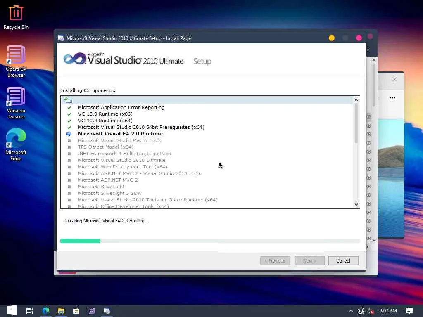Screen dimensions: 423x317
Task: Click the 'Installing Microsoft Visual F# 2.0 Runtime...' status
Action: tap(107, 221)
